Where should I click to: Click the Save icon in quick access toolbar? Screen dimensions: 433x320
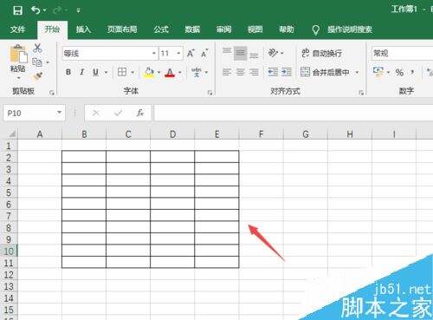tap(17, 10)
